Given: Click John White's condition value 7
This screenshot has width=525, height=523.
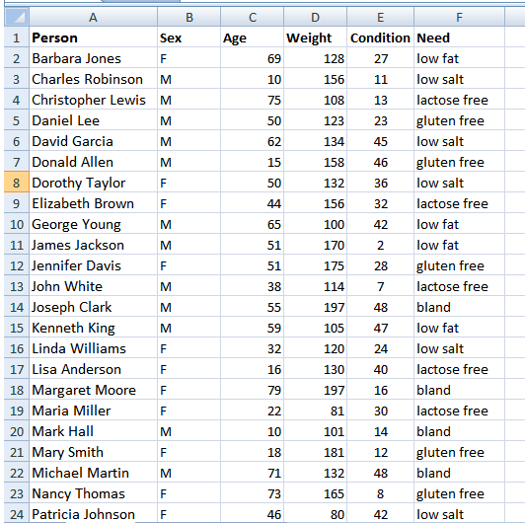Looking at the screenshot, I should point(381,286).
